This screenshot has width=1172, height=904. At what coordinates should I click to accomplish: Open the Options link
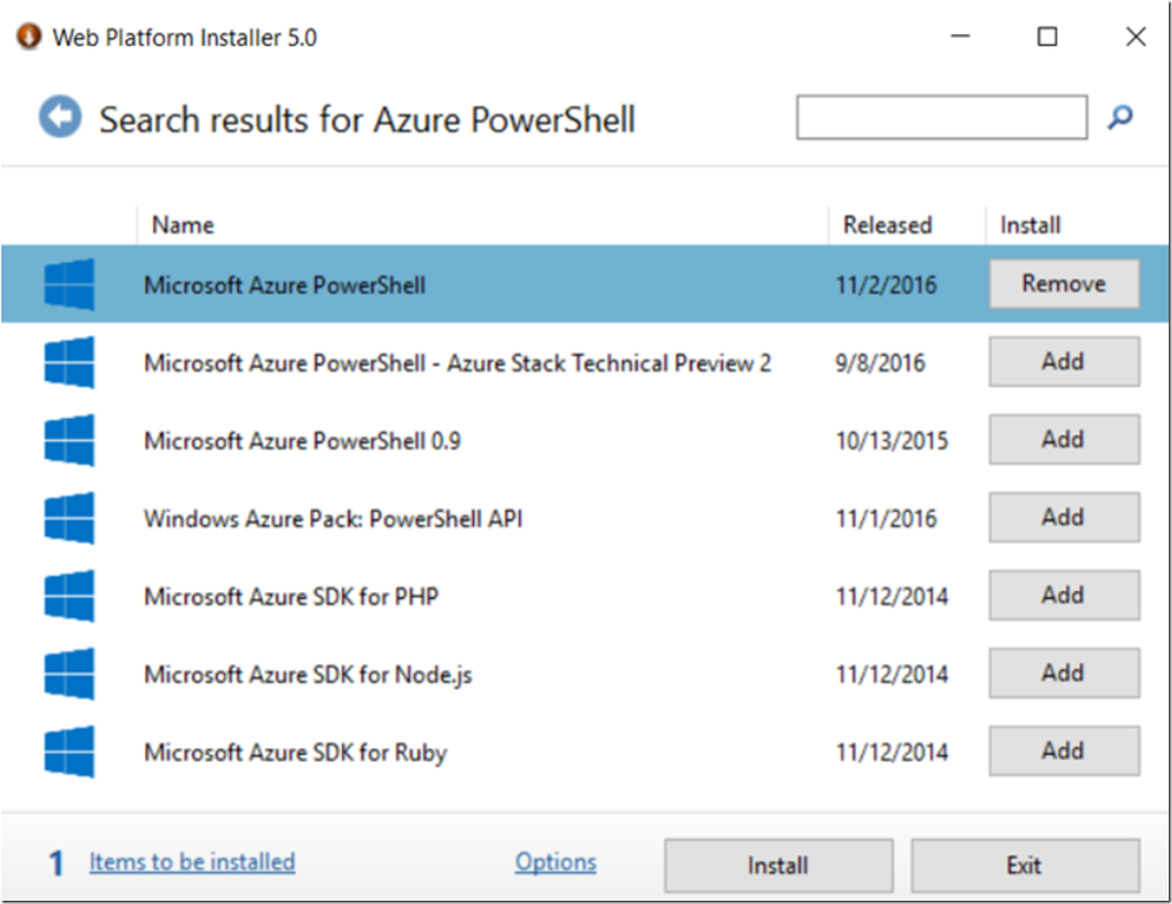pos(556,862)
